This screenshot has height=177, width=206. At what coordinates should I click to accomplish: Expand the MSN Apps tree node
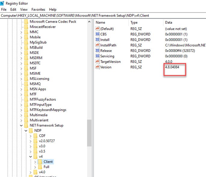tap(21, 89)
